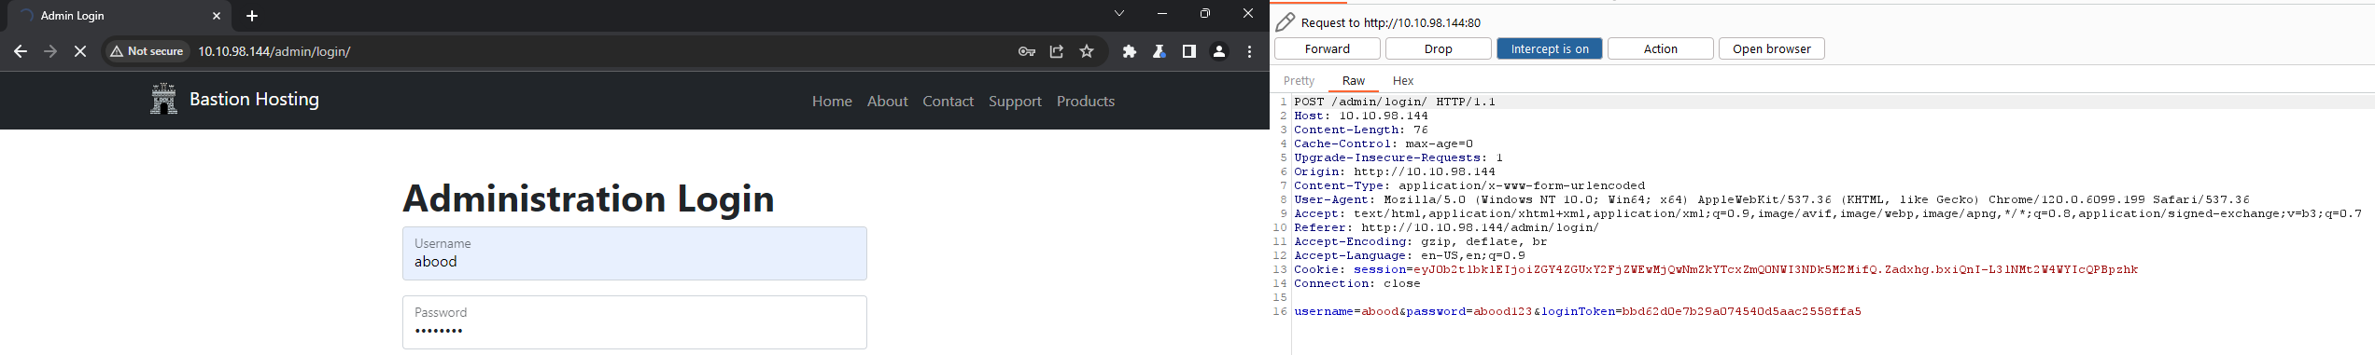
Task: Click the Not secure warning badge
Action: pos(147,51)
